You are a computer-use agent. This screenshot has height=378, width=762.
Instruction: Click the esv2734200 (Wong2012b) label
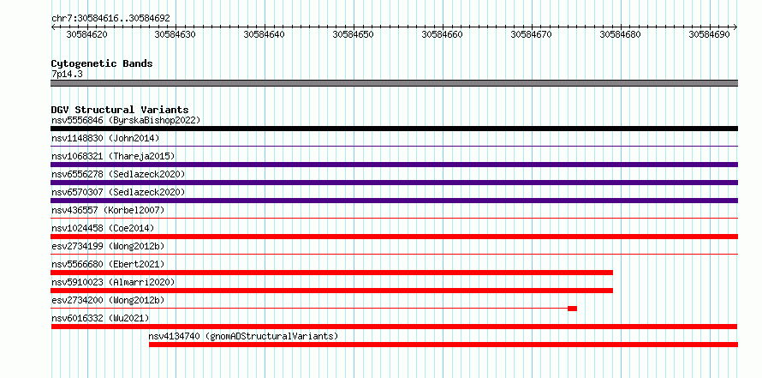108,300
